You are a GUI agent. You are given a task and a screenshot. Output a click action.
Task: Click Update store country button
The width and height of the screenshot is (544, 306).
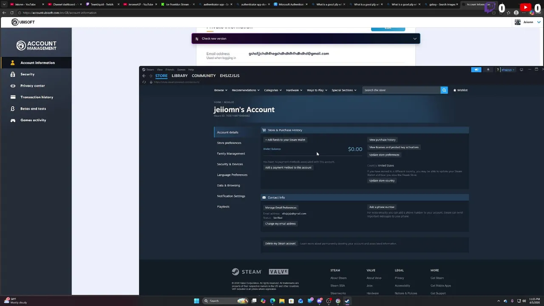point(382,181)
